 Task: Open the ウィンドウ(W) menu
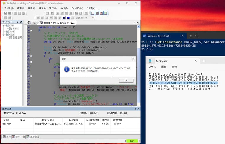[x=77, y=9]
